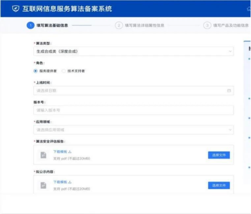This screenshot has height=214, width=251.
Task: Click 支持 pdf hint under 算法安全评估报告
Action: coord(72,159)
